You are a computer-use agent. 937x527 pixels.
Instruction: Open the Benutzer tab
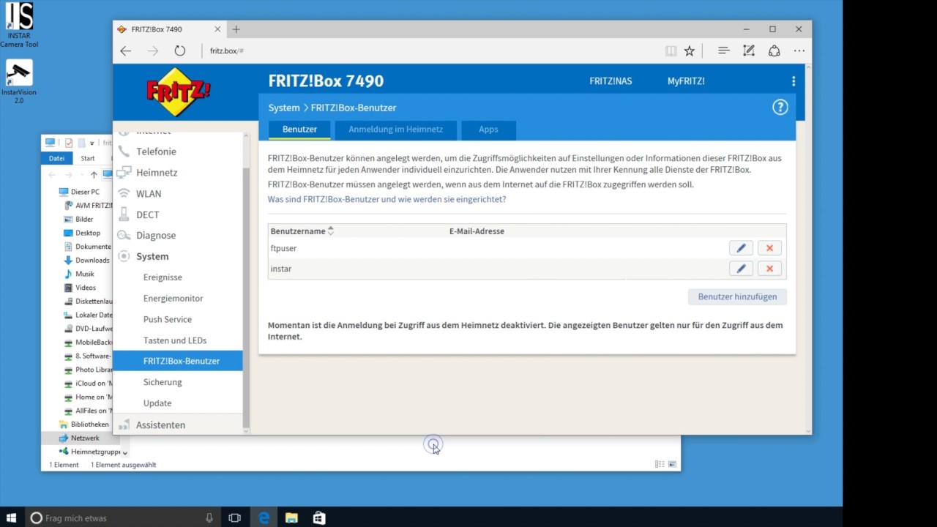(299, 130)
